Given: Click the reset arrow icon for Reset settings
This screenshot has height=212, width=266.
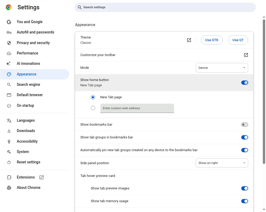Looking at the screenshot, I should [9, 162].
